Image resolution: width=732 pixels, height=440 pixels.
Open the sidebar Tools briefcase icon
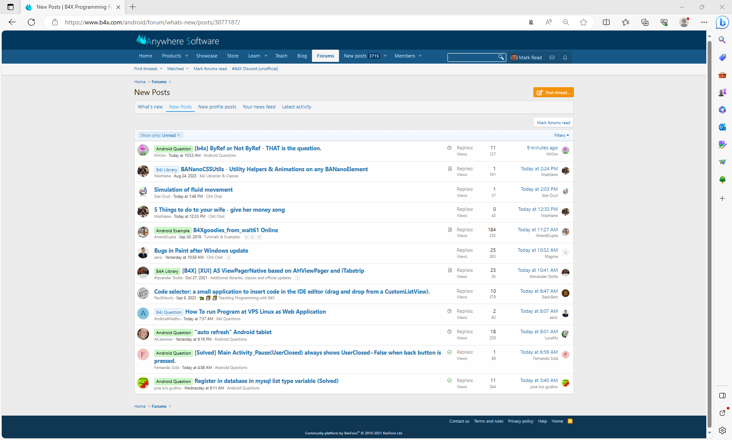722,75
